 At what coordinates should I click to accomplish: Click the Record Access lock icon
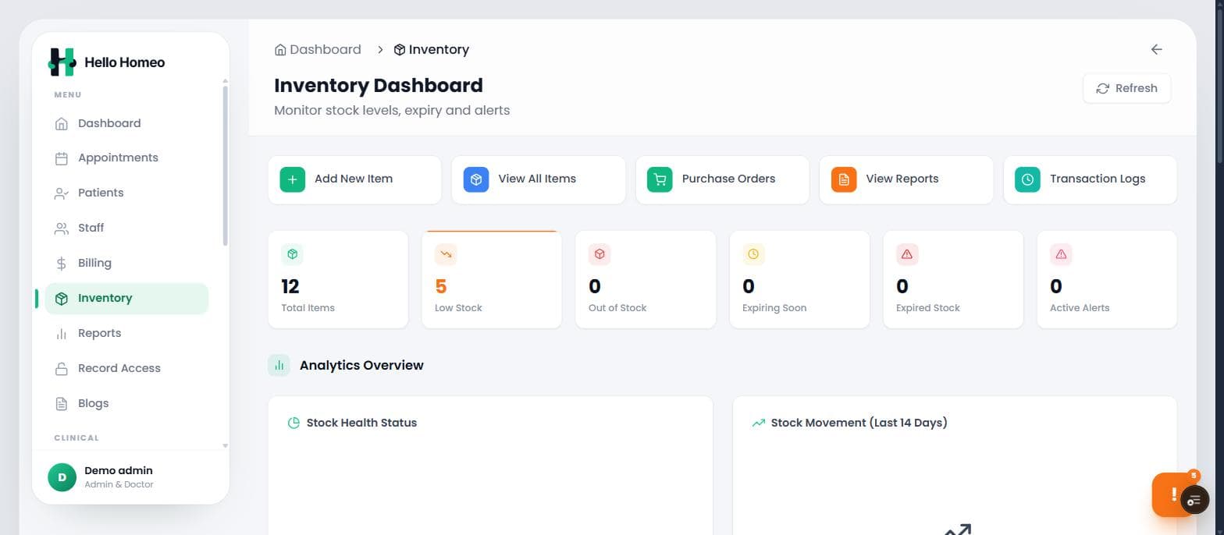62,369
